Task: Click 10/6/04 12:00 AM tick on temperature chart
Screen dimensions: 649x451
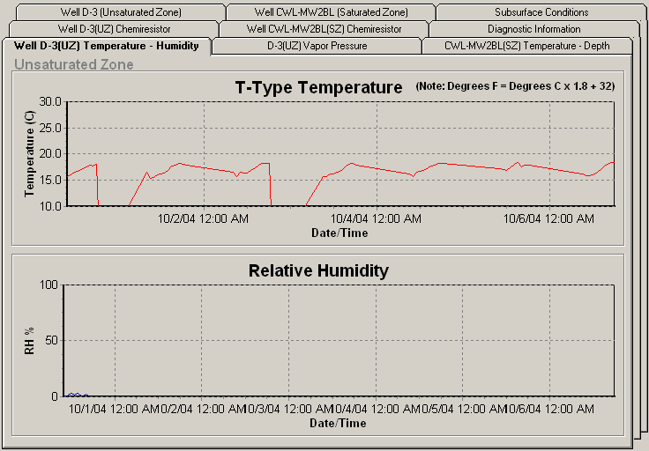Action: click(x=548, y=218)
